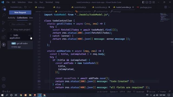Focus the filter collection input

[x=18, y=24]
